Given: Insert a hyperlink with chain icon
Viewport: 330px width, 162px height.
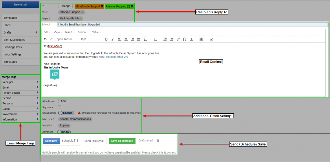Looking at the screenshot, I should 178,39.
